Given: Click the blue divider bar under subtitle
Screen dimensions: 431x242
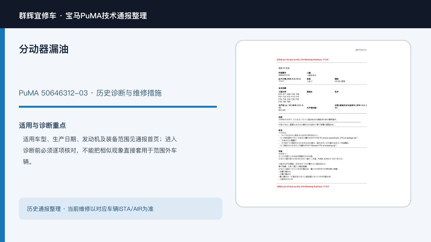Looking at the screenshot, I should coord(118,107).
